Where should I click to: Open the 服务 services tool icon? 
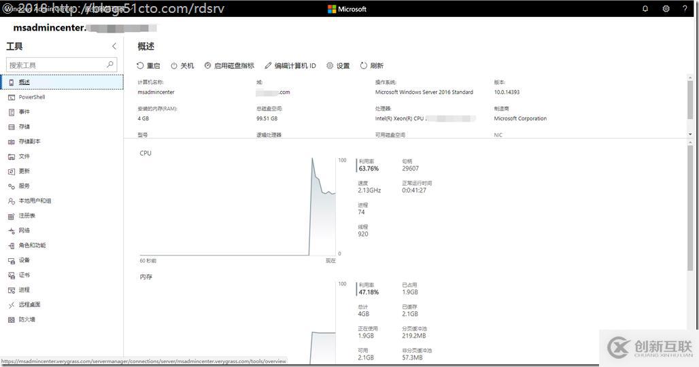[12, 186]
